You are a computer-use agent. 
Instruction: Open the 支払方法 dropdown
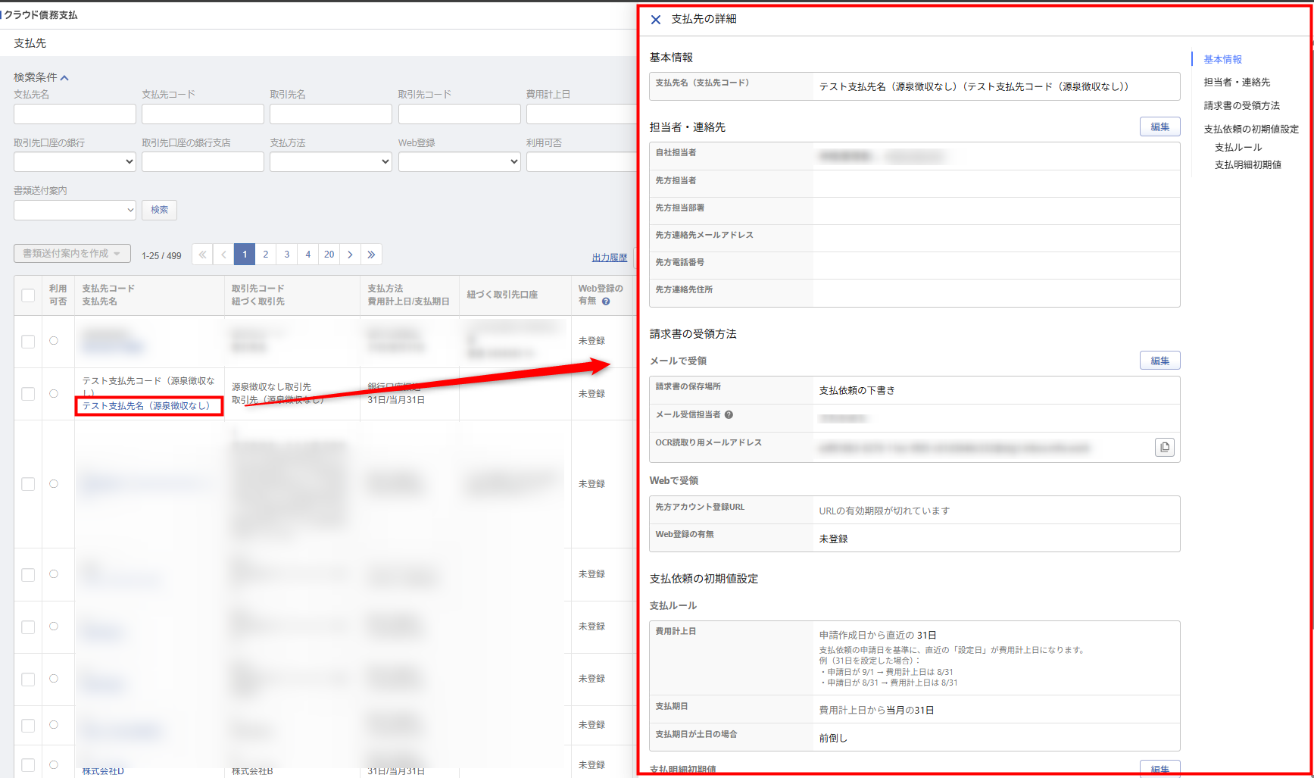click(x=330, y=161)
